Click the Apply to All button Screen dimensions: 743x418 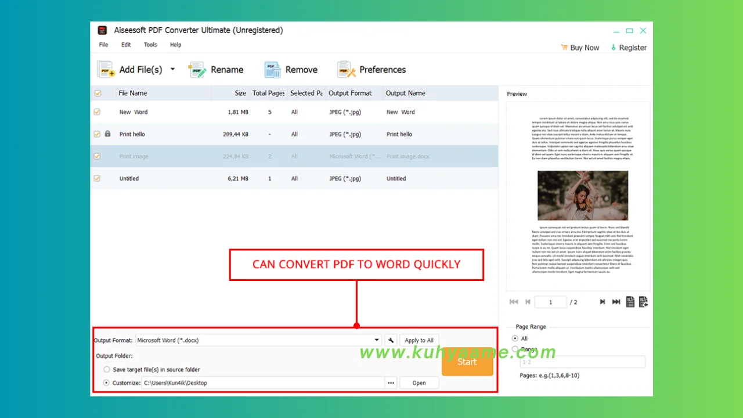point(419,340)
